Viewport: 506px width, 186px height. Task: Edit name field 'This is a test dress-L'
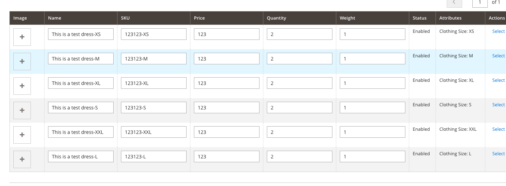(x=81, y=157)
